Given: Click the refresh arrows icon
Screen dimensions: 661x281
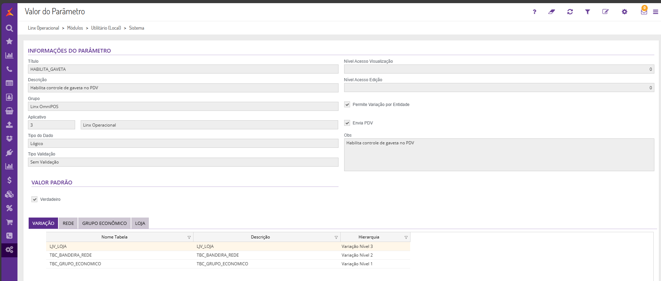Looking at the screenshot, I should tap(570, 12).
